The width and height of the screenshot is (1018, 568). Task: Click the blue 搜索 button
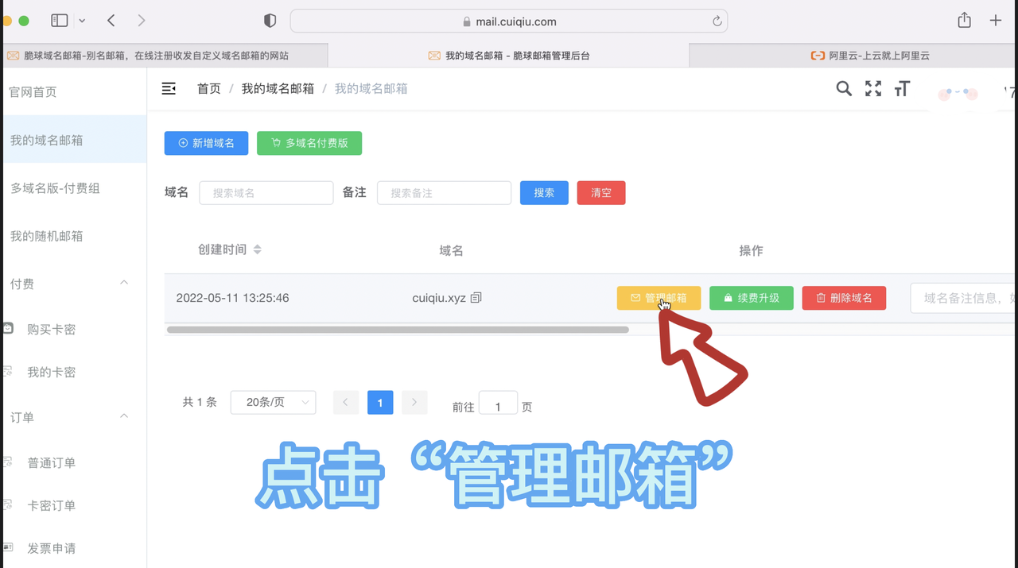click(544, 193)
